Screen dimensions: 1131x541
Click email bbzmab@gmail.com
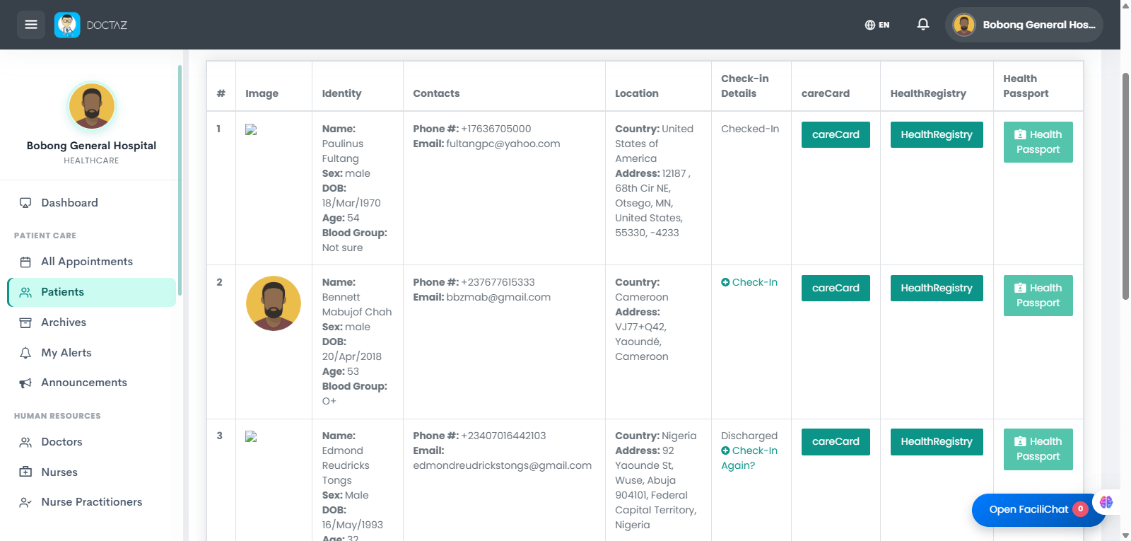(498, 297)
